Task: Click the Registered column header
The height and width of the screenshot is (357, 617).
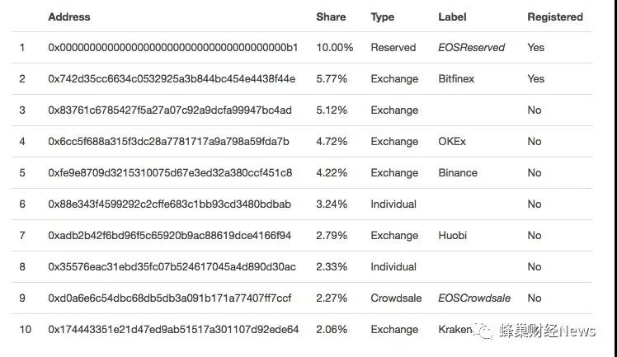Action: (555, 17)
